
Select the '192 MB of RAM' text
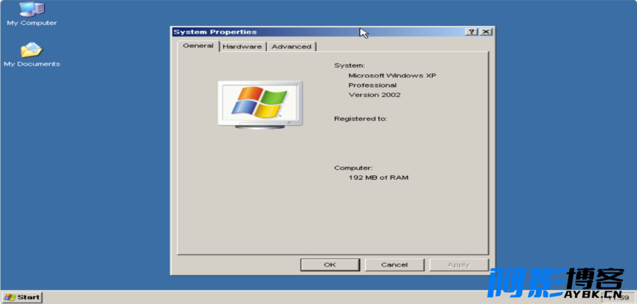(379, 178)
